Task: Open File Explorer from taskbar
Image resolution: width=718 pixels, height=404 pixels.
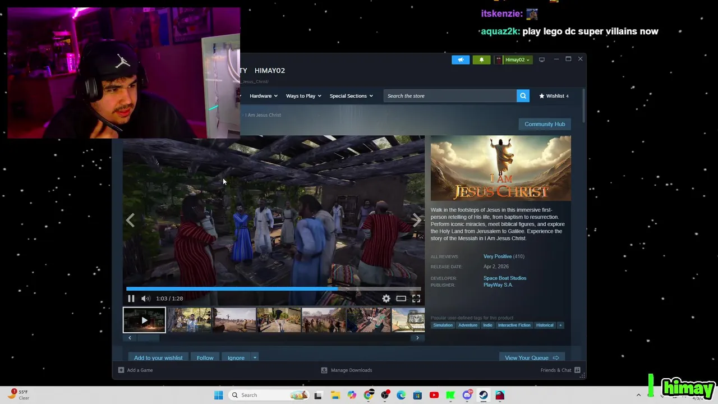Action: (x=335, y=395)
